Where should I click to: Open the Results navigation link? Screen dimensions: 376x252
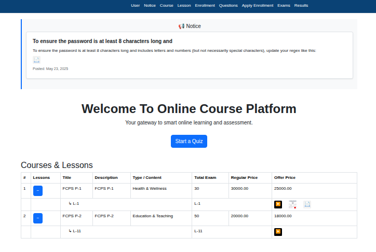coord(301,6)
